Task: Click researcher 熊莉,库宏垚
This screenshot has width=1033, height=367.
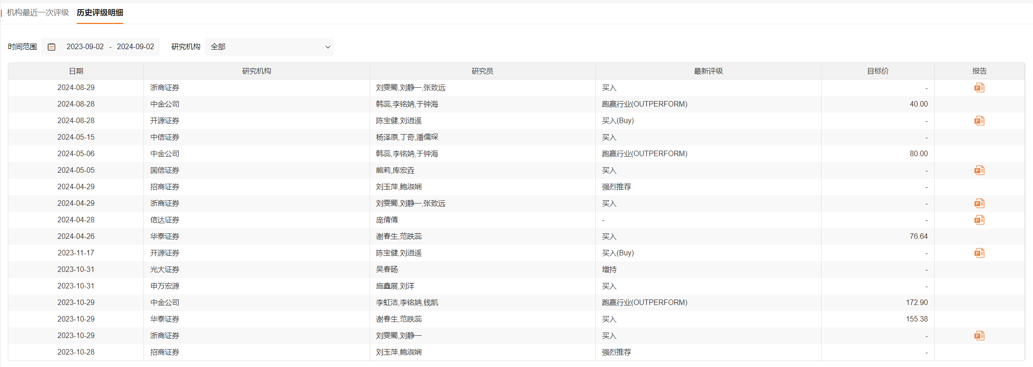Action: 395,170
